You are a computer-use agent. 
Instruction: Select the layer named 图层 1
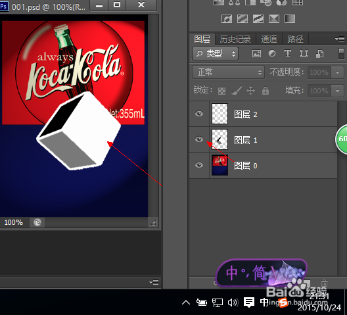pyautogui.click(x=263, y=139)
